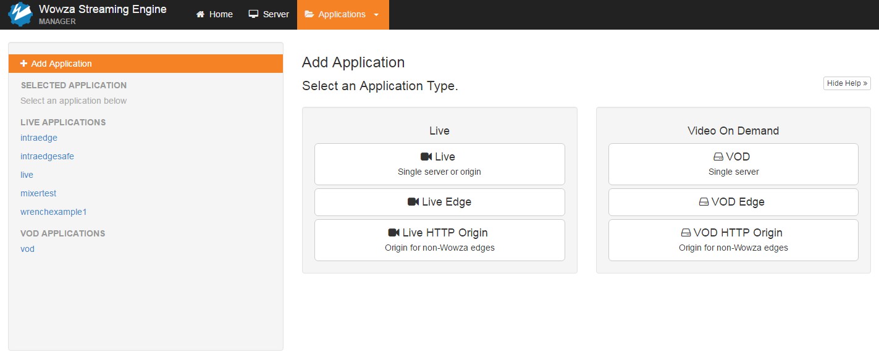
Task: Collapse help with Hide Help button
Action: (x=846, y=83)
